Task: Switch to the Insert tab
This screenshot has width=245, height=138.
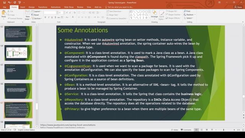Action: point(23,7)
